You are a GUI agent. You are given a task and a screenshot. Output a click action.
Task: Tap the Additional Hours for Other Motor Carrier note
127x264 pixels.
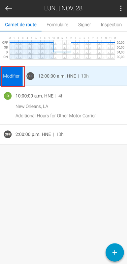(x=56, y=116)
